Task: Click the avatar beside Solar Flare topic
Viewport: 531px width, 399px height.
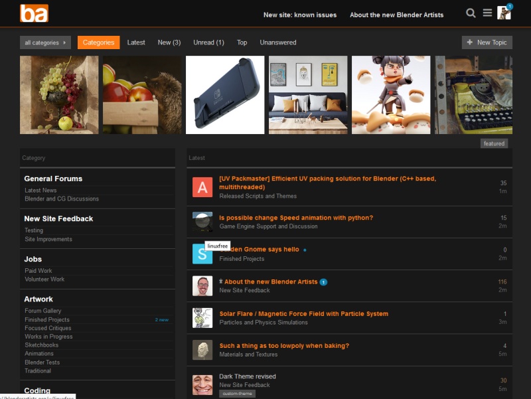Action: [202, 317]
